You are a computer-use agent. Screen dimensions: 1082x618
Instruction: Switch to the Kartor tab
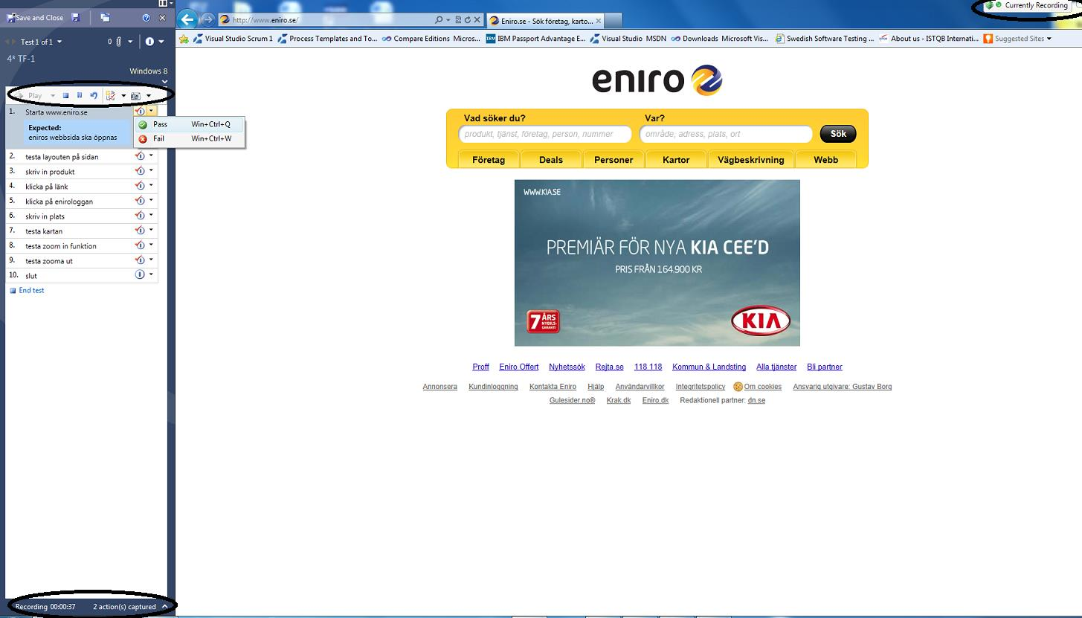(676, 159)
